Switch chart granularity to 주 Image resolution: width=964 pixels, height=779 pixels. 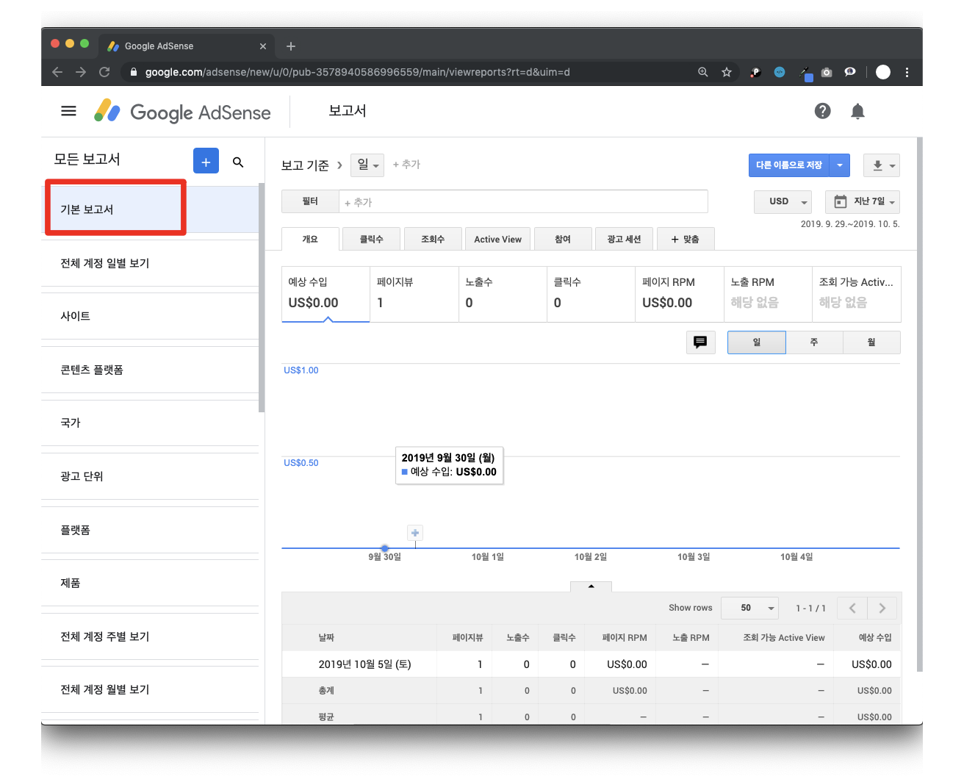814,342
